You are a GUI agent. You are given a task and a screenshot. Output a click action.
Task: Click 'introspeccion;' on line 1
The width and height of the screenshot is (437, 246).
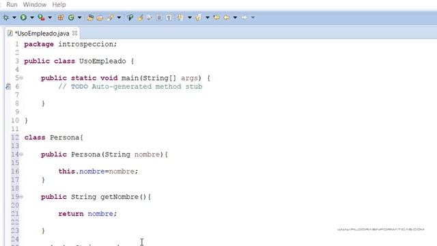(x=87, y=44)
